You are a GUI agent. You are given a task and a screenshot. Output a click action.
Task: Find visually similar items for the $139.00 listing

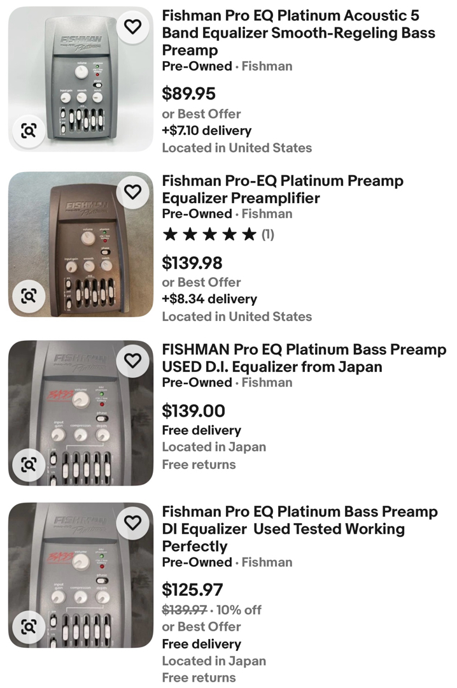(29, 464)
